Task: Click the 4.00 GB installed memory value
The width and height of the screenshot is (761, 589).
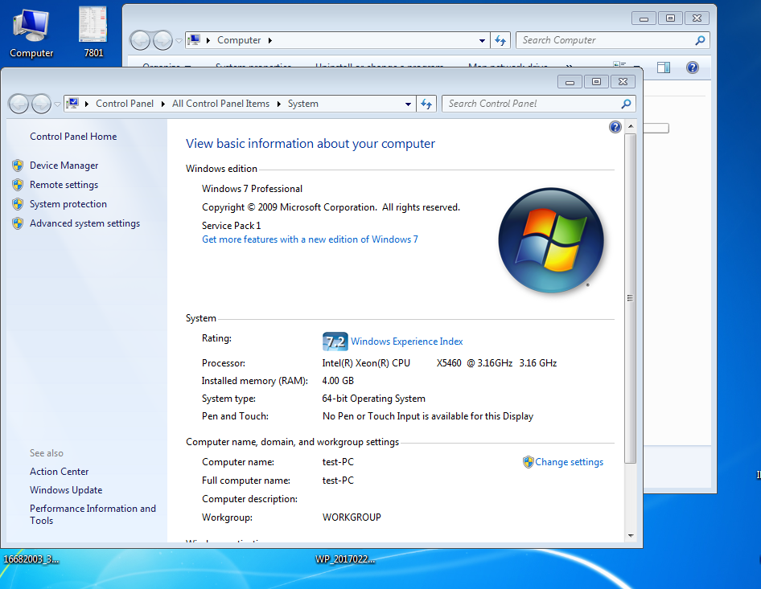Action: coord(339,381)
